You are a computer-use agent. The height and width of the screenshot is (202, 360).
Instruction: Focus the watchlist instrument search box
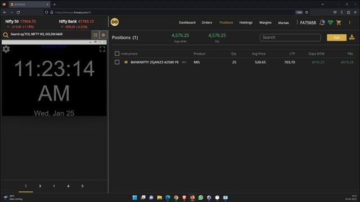[x=50, y=34]
